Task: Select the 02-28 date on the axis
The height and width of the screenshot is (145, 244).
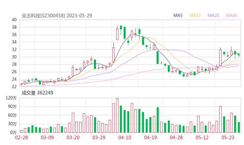Action: [x=21, y=138]
